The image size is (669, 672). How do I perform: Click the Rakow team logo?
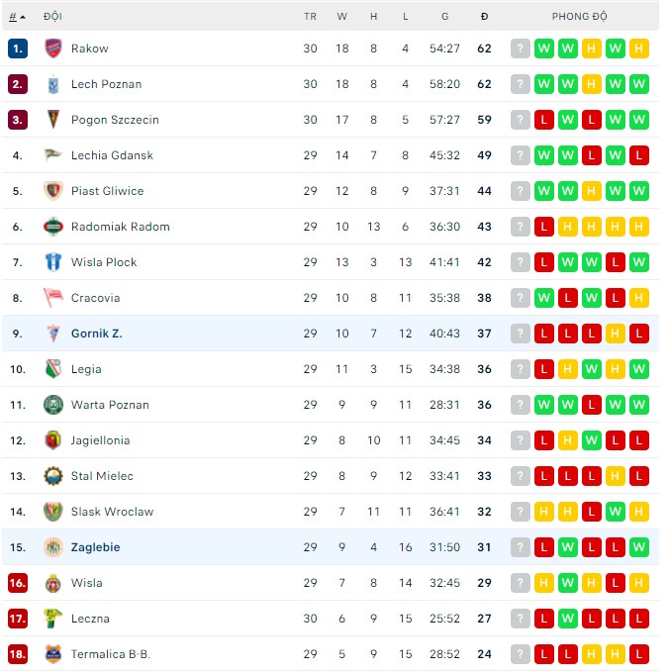coord(52,48)
